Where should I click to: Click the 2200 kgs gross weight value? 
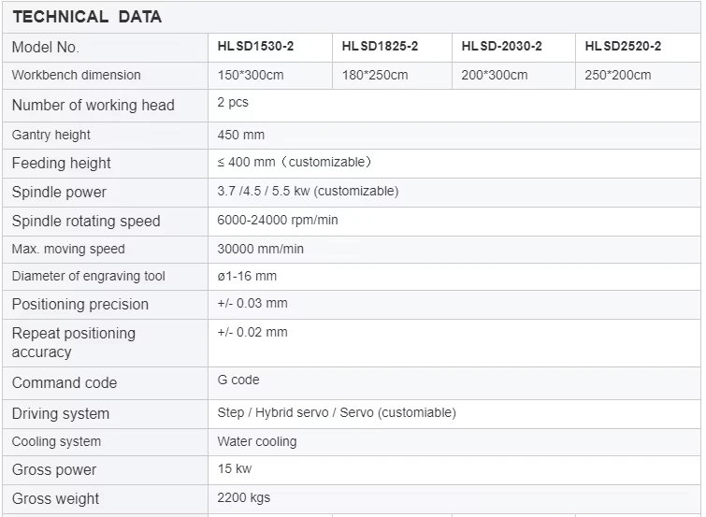pos(243,497)
